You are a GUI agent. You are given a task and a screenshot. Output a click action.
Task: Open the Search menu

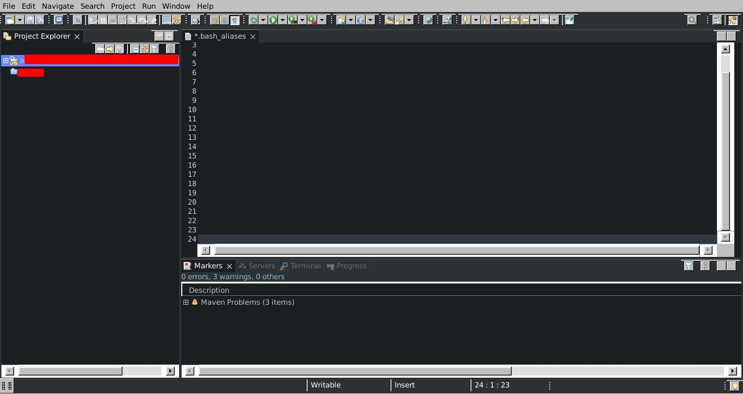pyautogui.click(x=92, y=6)
